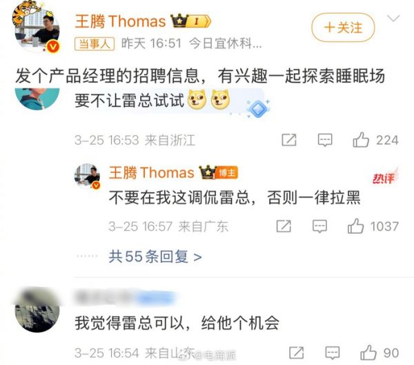Tap 王腾's small avatar in the reply

pos(87,176)
